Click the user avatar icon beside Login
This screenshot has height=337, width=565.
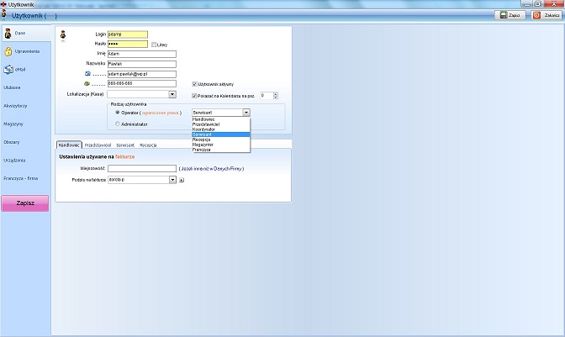pos(63,35)
